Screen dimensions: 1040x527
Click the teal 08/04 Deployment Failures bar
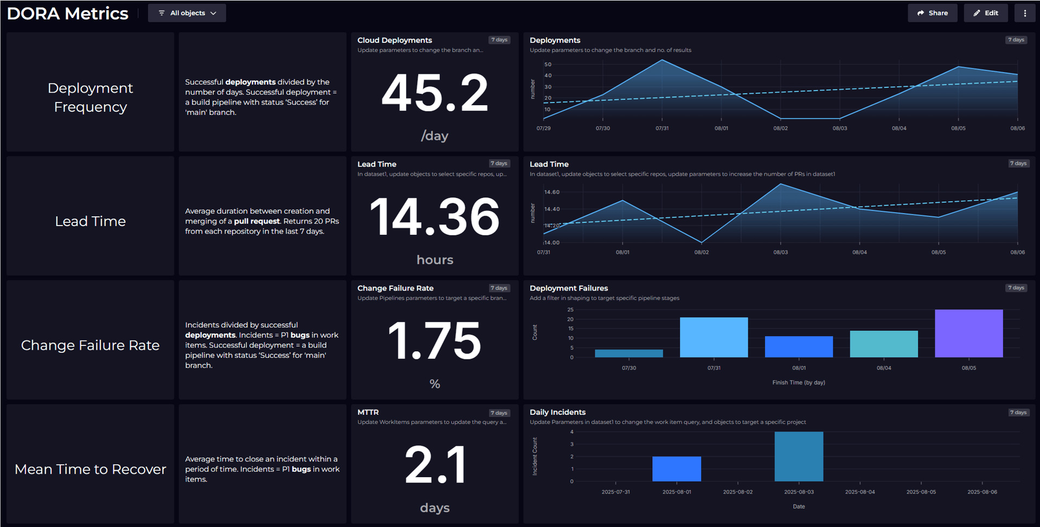tap(883, 344)
